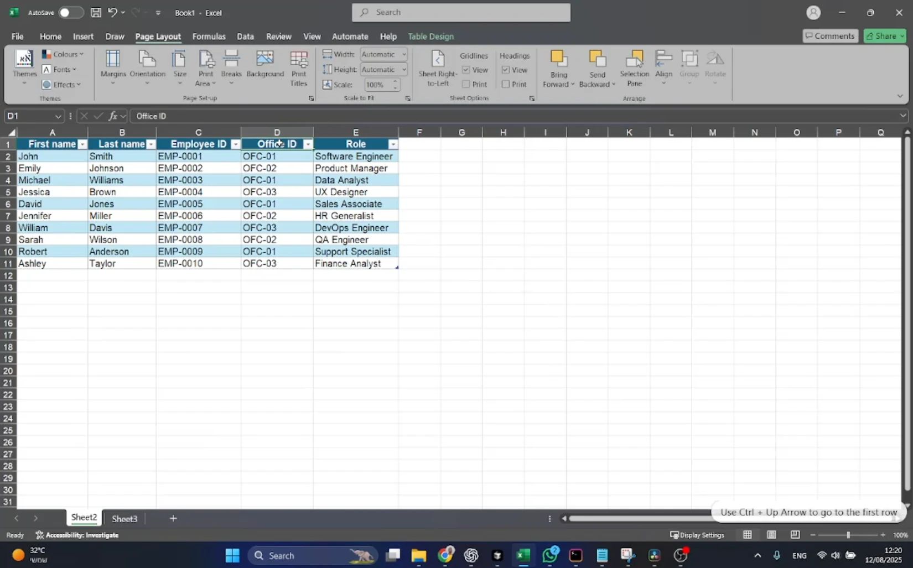The width and height of the screenshot is (913, 568).
Task: Insert a sheet Background image
Action: 265,65
